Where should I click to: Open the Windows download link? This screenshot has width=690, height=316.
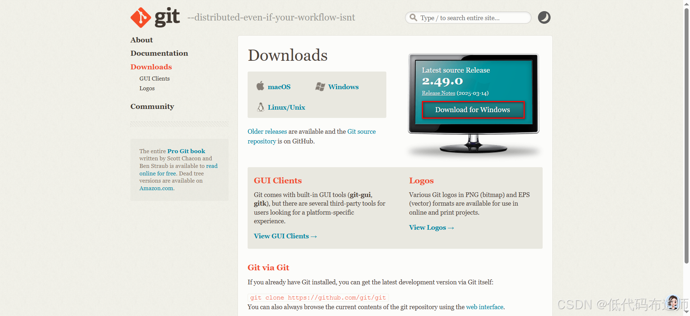(343, 87)
